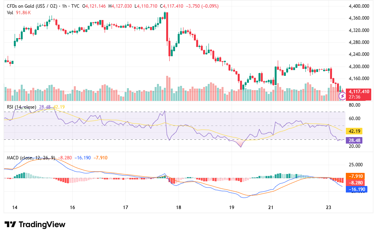377x236 pixels.
Task: Click the red -8.280 histogram value tag
Action: click(355, 182)
